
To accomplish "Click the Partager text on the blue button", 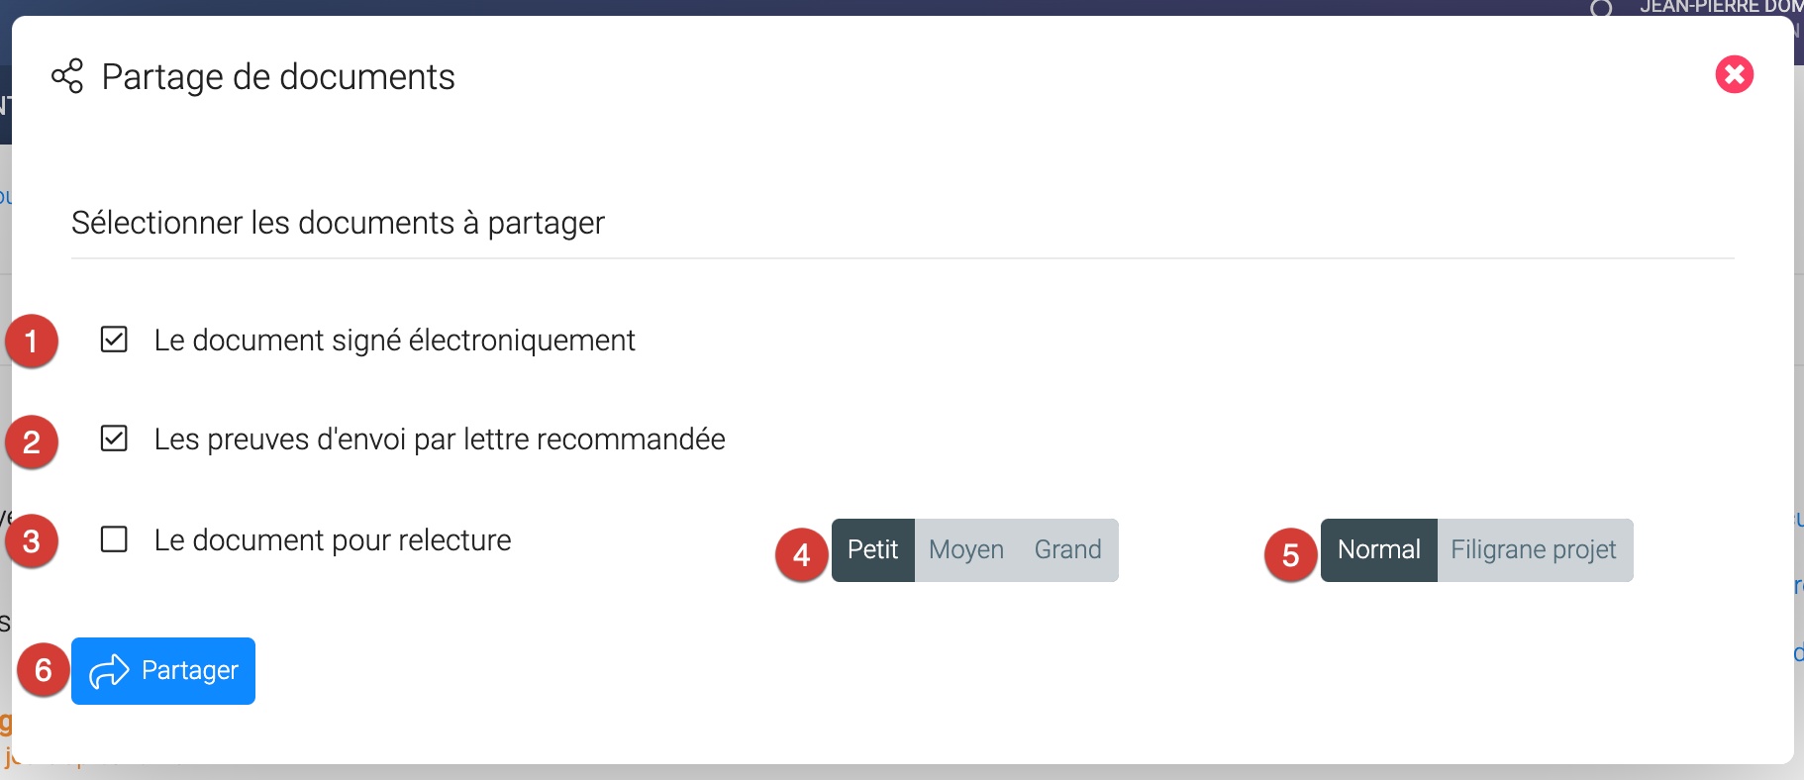I will click(x=190, y=671).
